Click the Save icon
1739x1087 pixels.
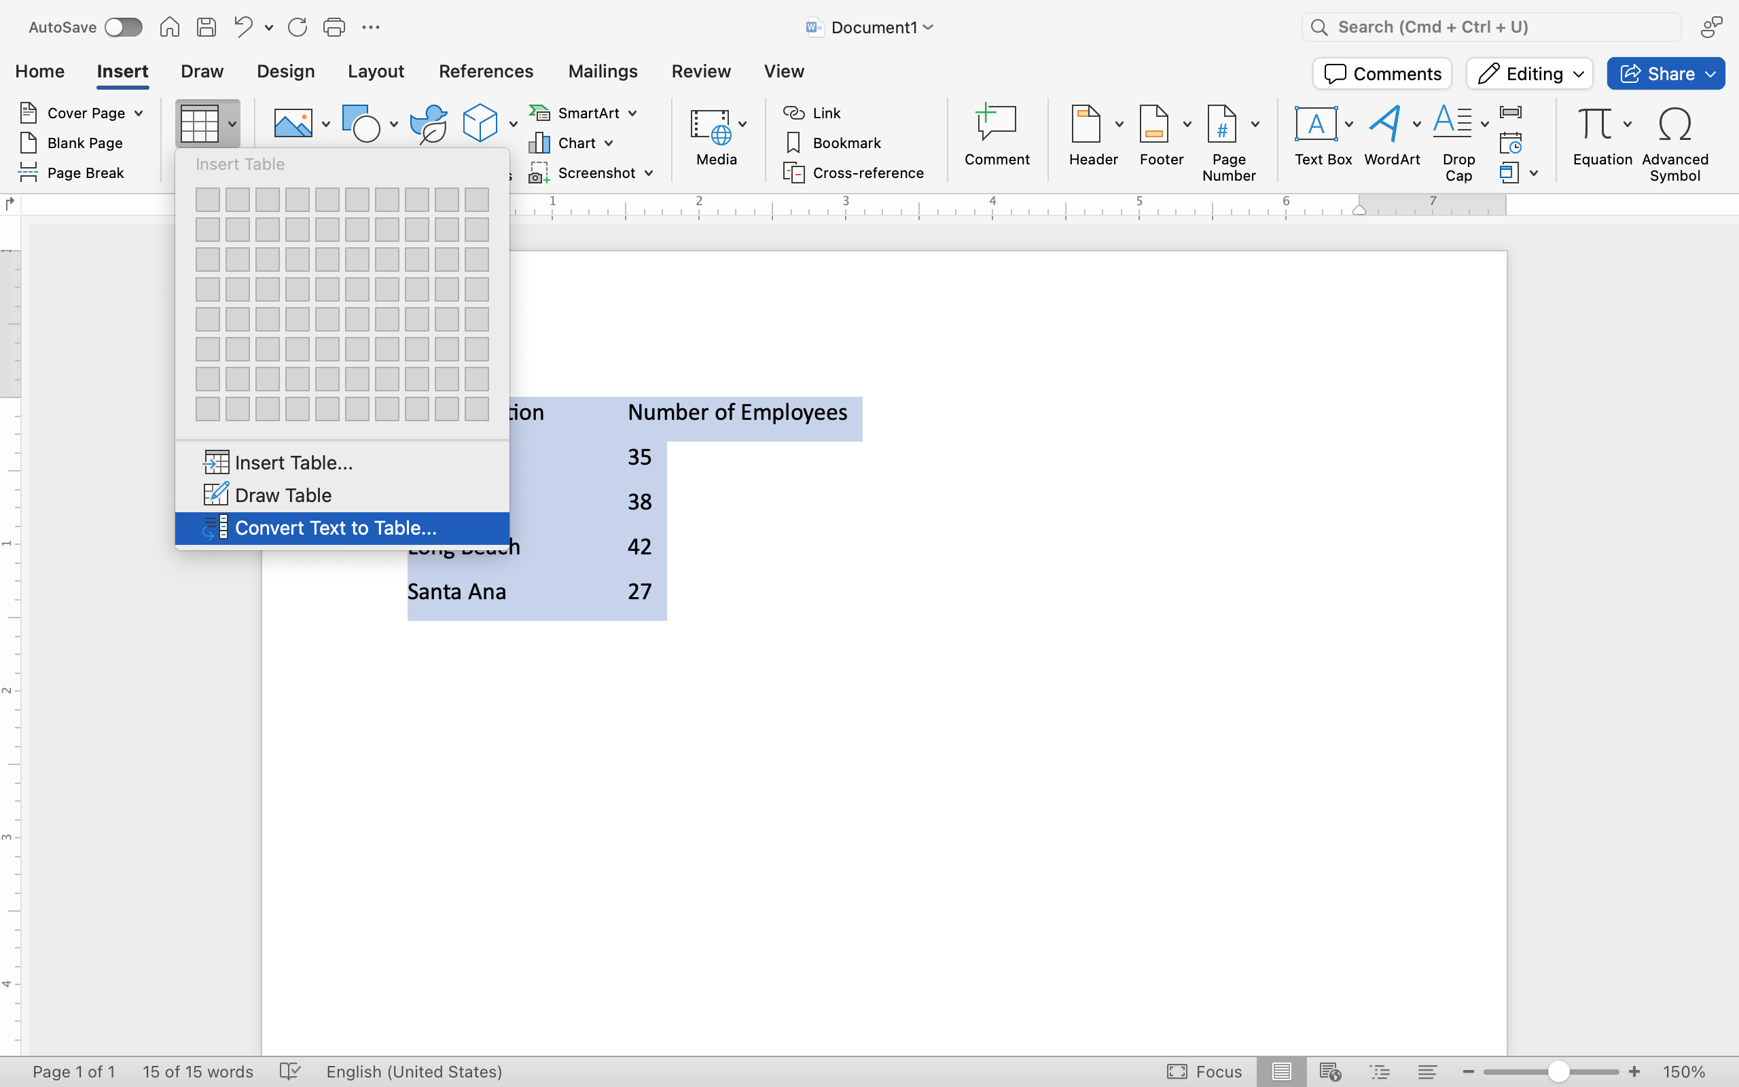[207, 27]
